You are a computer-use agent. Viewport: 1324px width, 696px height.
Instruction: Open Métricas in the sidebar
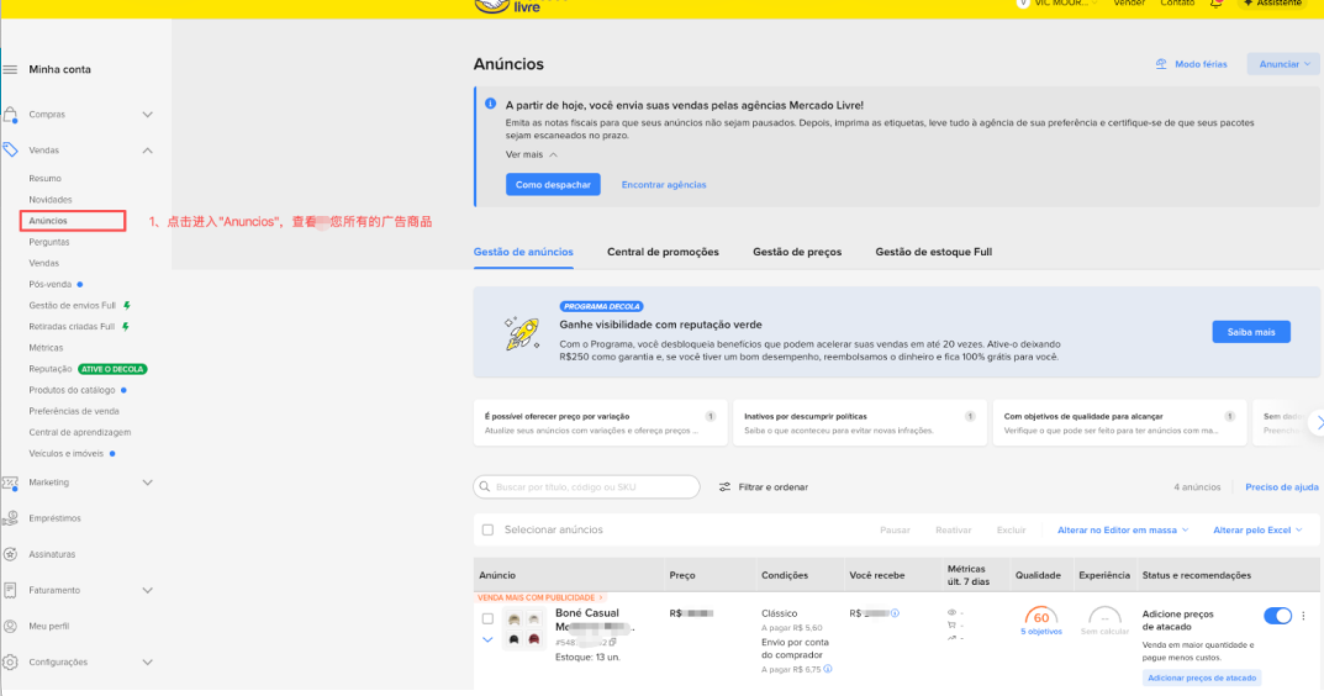pos(46,348)
